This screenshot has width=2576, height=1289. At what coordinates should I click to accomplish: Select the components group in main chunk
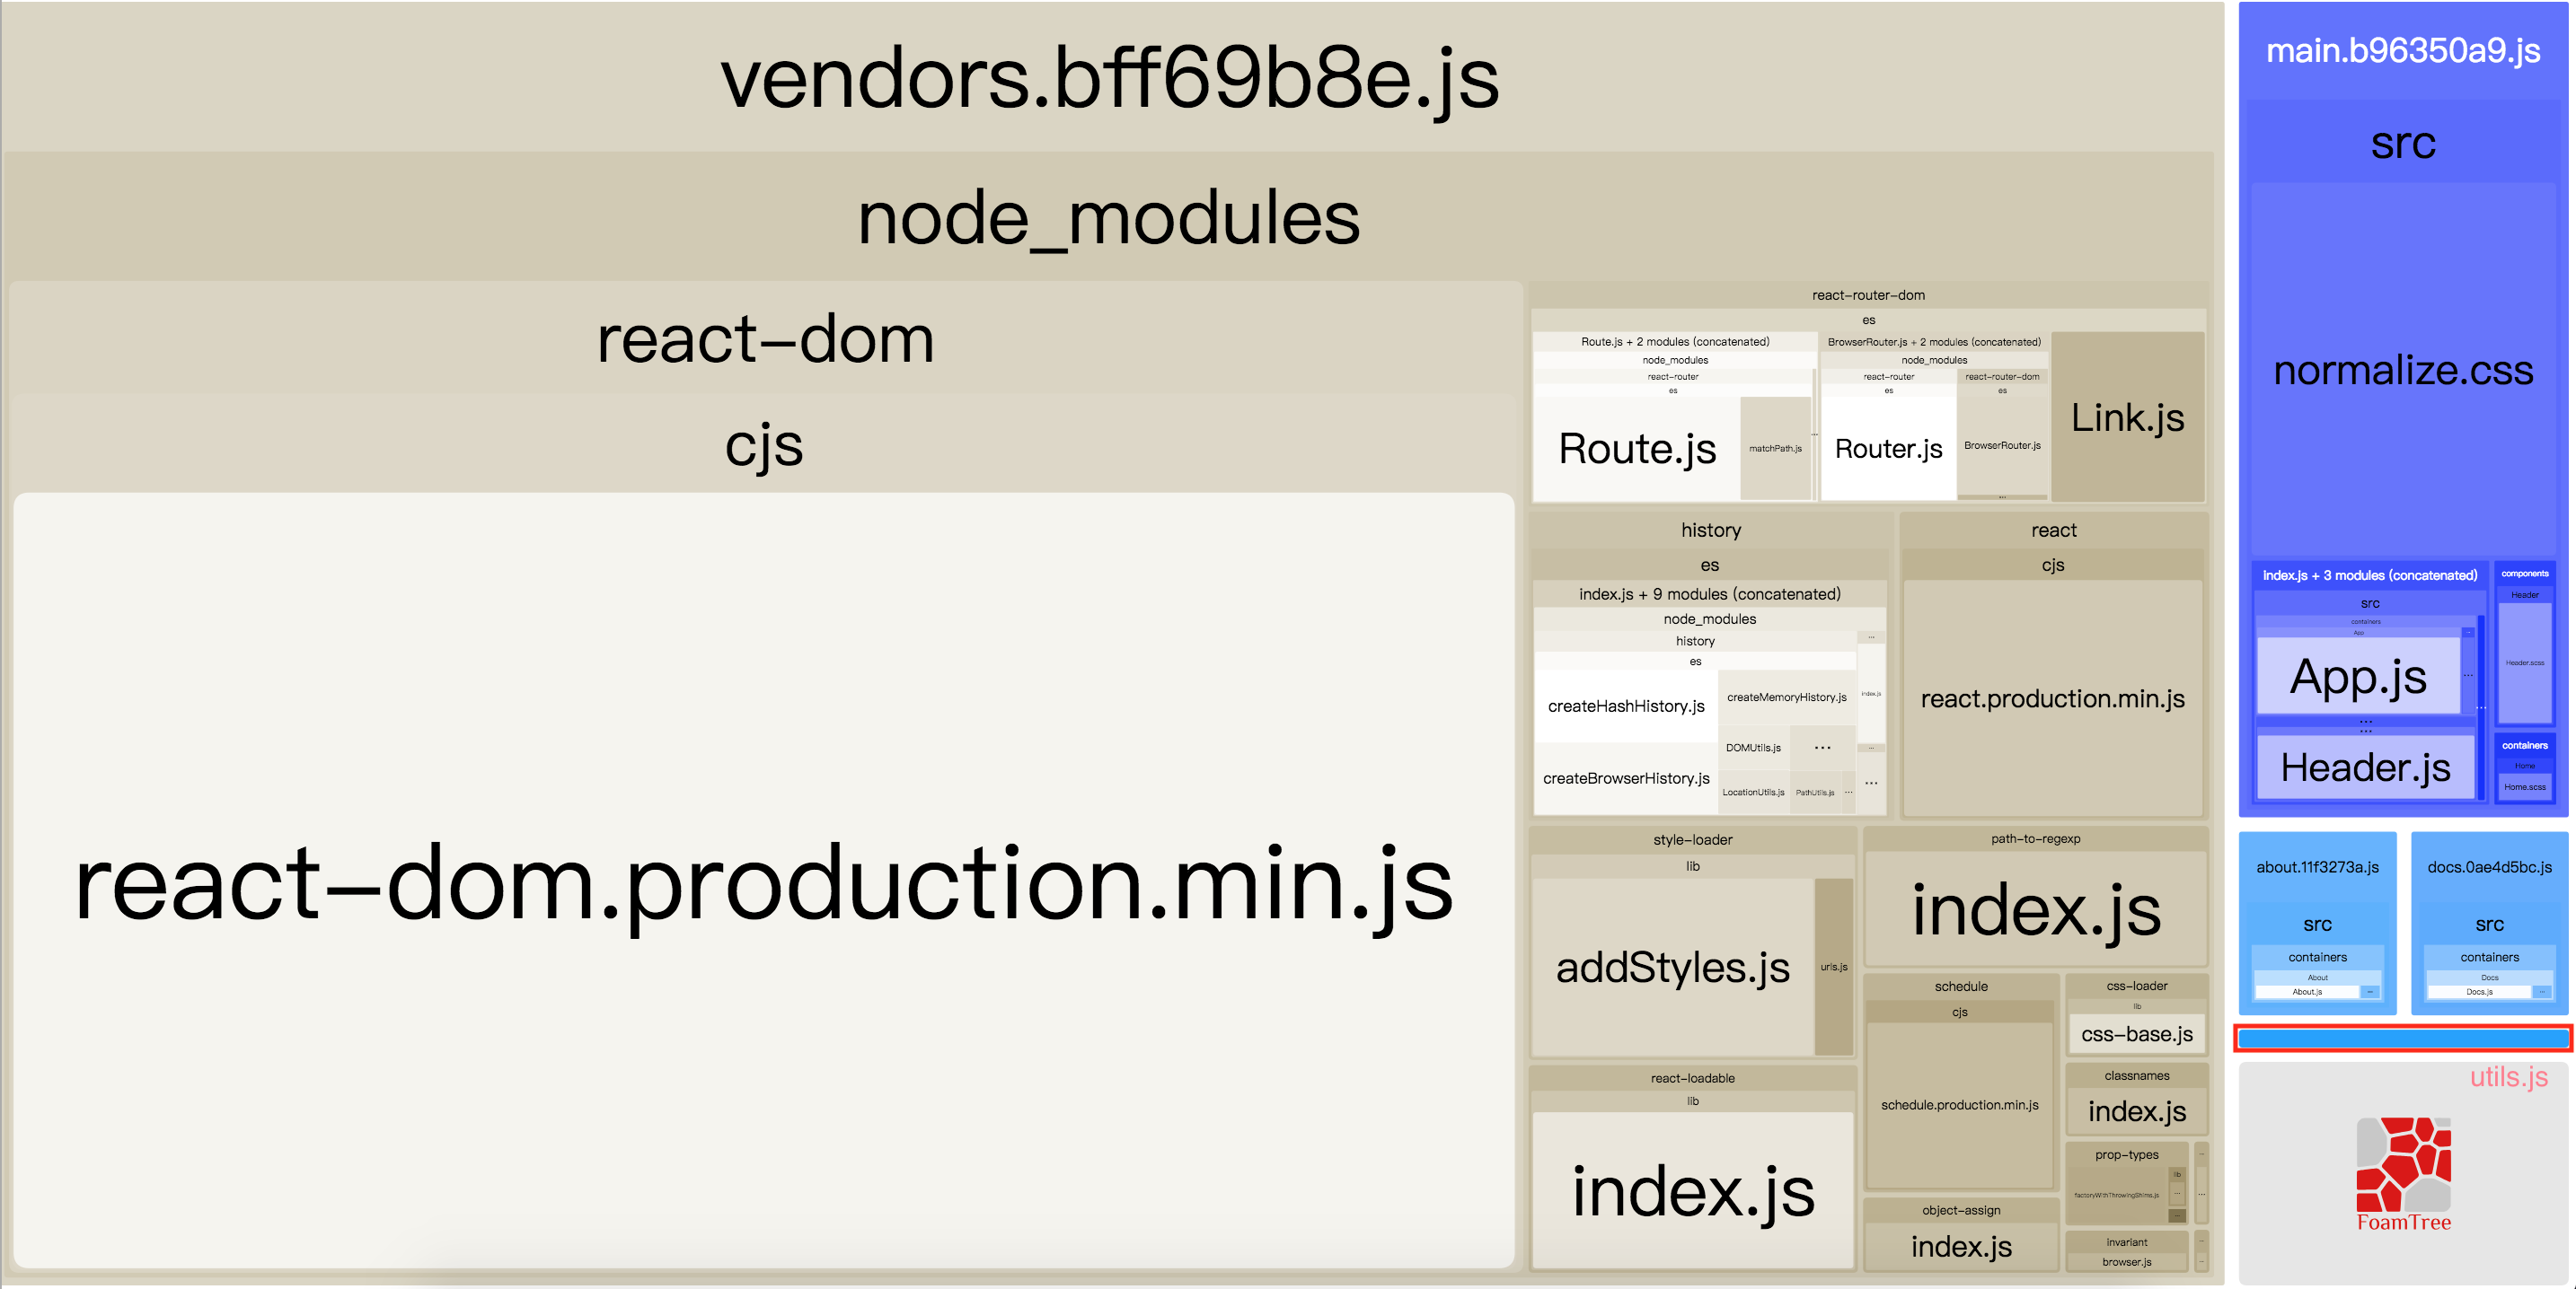pyautogui.click(x=2524, y=574)
